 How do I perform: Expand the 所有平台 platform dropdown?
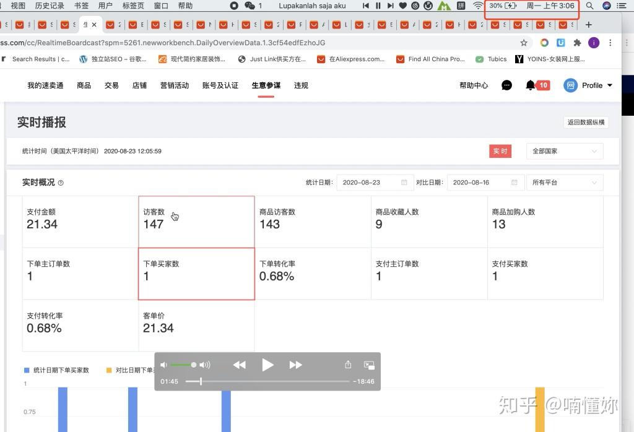click(565, 183)
